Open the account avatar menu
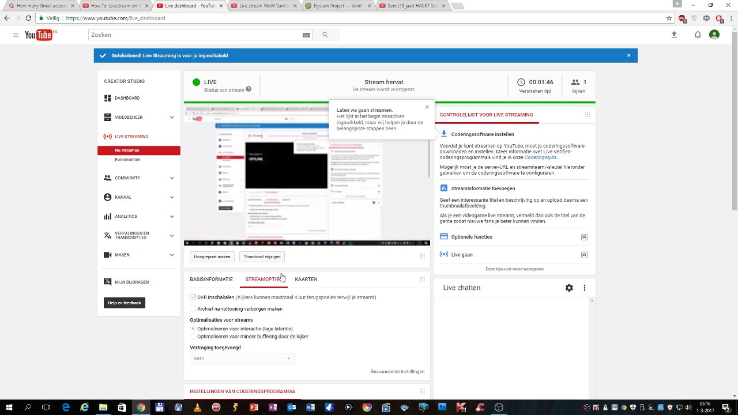Image resolution: width=738 pixels, height=415 pixels. click(714, 35)
